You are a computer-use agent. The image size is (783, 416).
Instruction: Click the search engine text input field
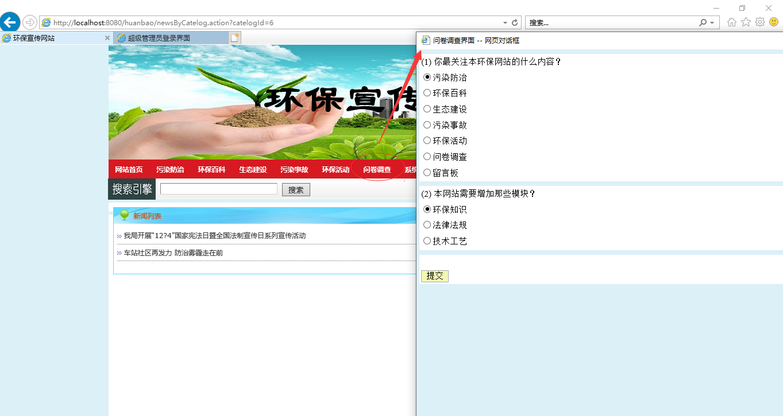click(x=219, y=189)
